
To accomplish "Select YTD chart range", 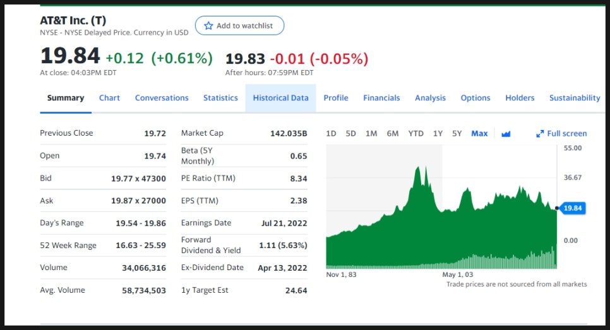I will click(x=416, y=134).
